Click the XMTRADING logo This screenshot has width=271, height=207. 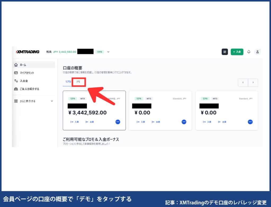[28, 52]
